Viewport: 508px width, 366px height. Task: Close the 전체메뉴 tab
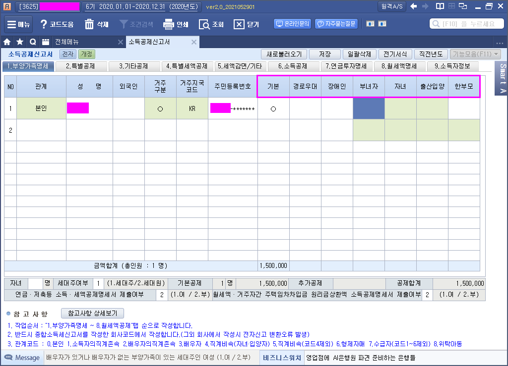(120, 42)
